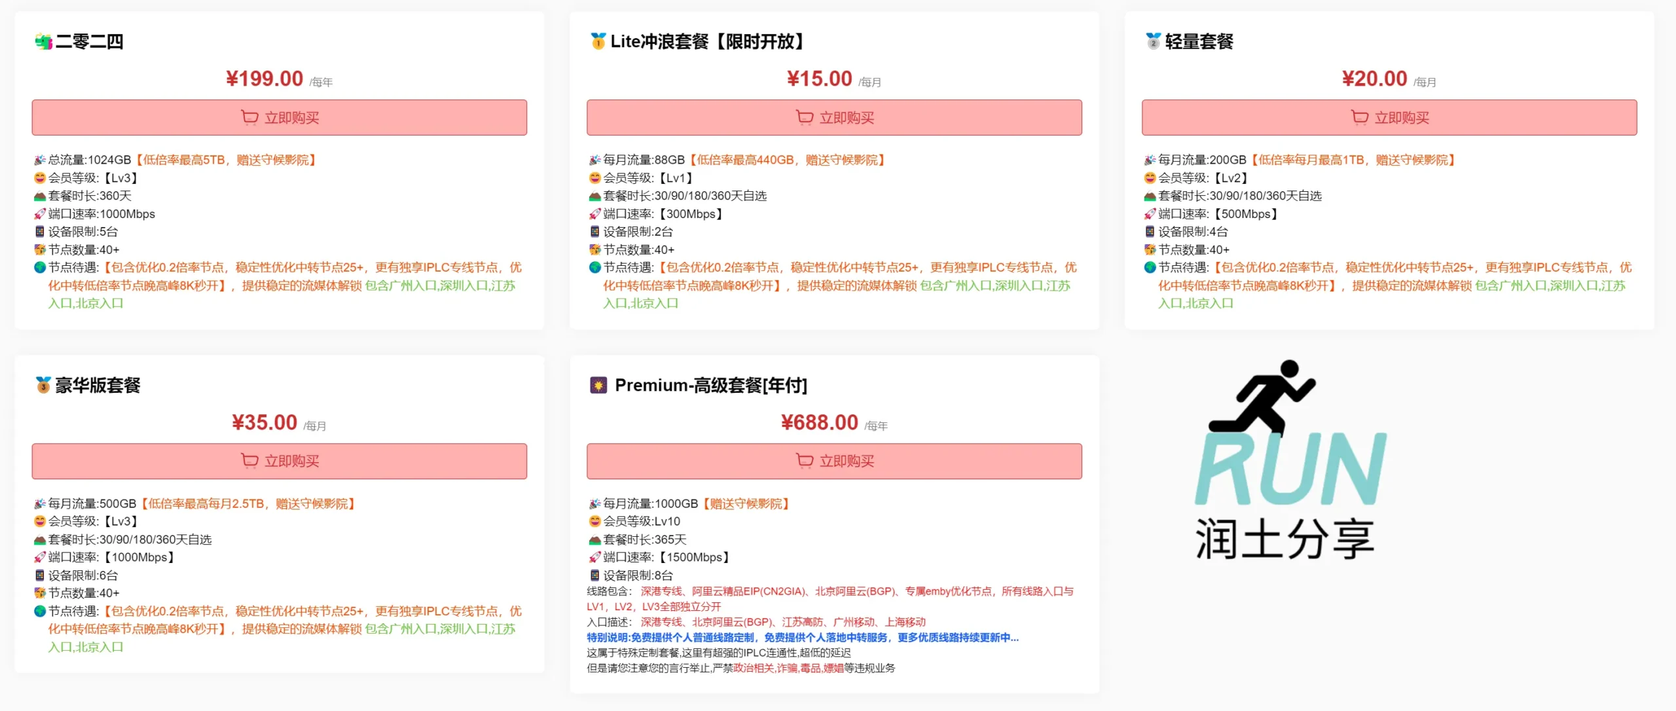Click the ¥688.00 price text
The height and width of the screenshot is (711, 1676).
pos(819,422)
